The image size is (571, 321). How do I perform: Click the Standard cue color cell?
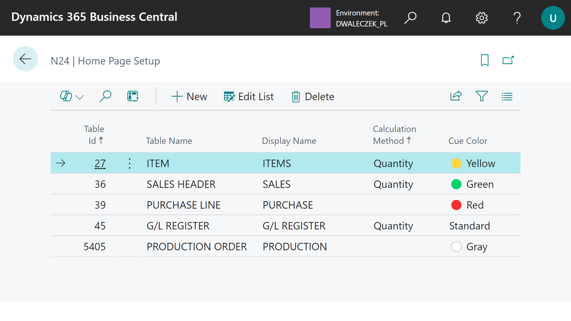tap(469, 226)
